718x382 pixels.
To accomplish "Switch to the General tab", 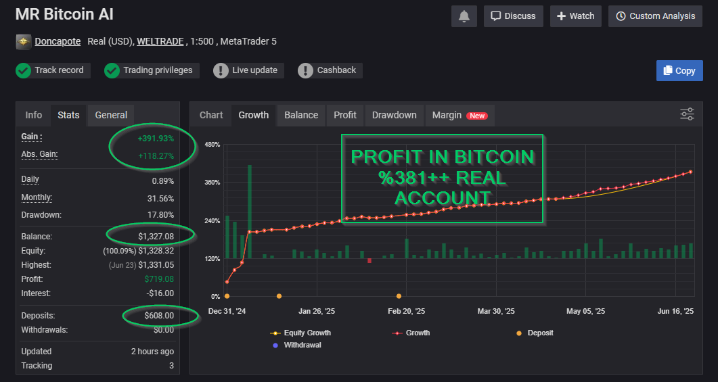I will (111, 115).
